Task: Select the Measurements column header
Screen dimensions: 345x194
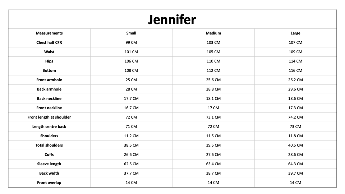Action: (x=49, y=33)
